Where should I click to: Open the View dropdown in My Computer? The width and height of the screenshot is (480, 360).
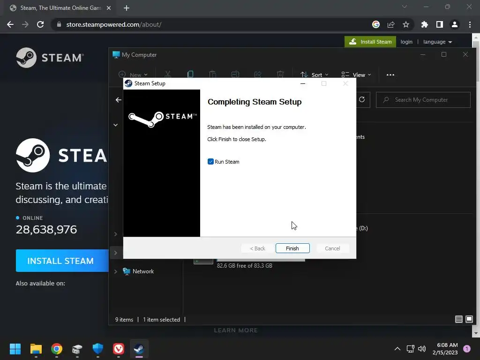[356, 75]
